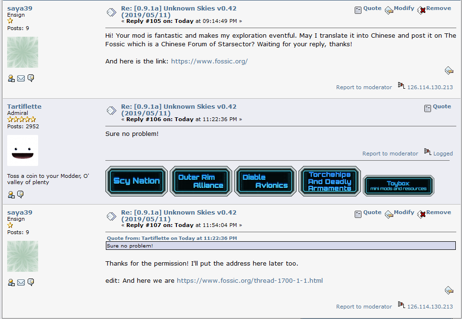This screenshot has width=462, height=319.
Task: Click Quote on reply #105
Action: tap(372, 9)
